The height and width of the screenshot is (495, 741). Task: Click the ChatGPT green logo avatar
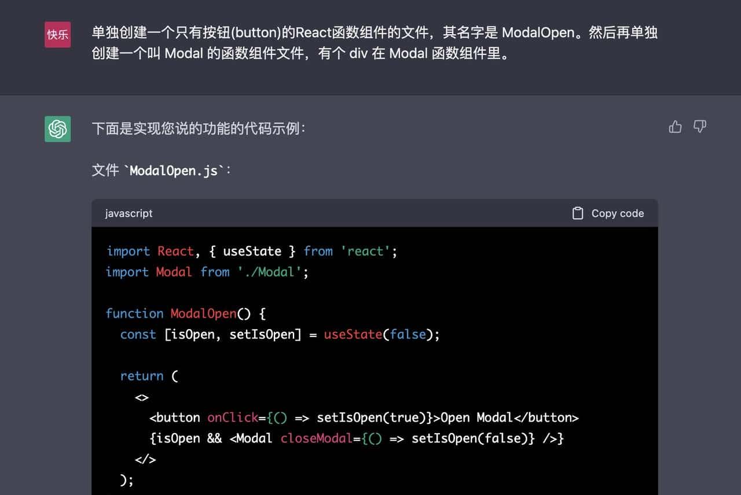click(58, 128)
